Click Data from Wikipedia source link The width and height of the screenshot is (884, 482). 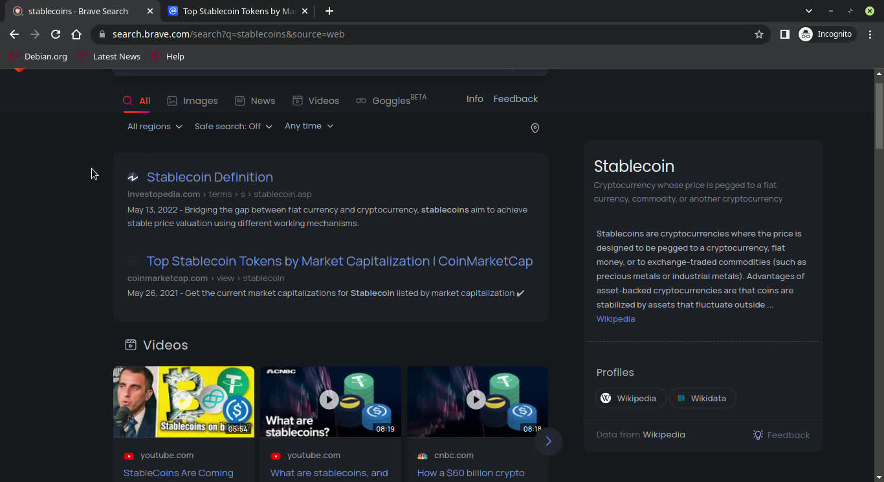coord(664,435)
